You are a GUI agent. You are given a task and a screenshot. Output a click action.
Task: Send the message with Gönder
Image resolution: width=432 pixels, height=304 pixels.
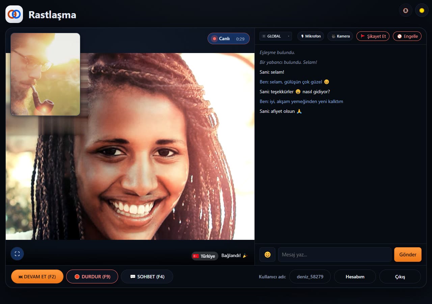coord(408,255)
